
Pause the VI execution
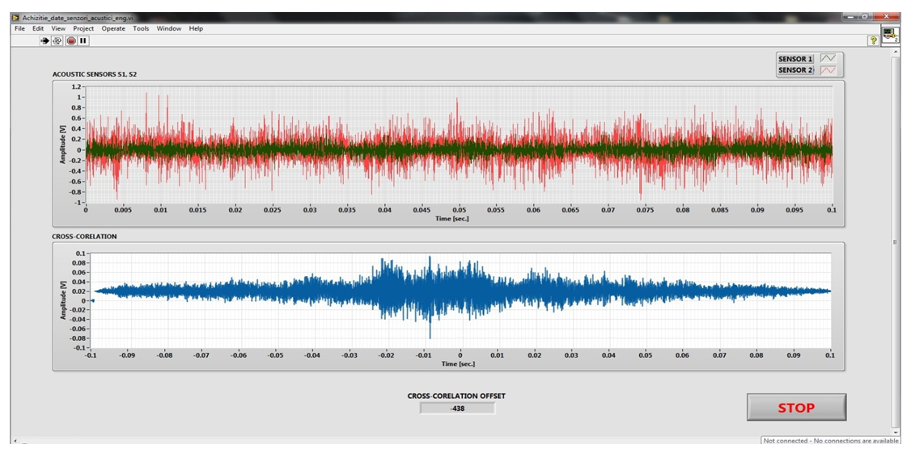point(83,40)
